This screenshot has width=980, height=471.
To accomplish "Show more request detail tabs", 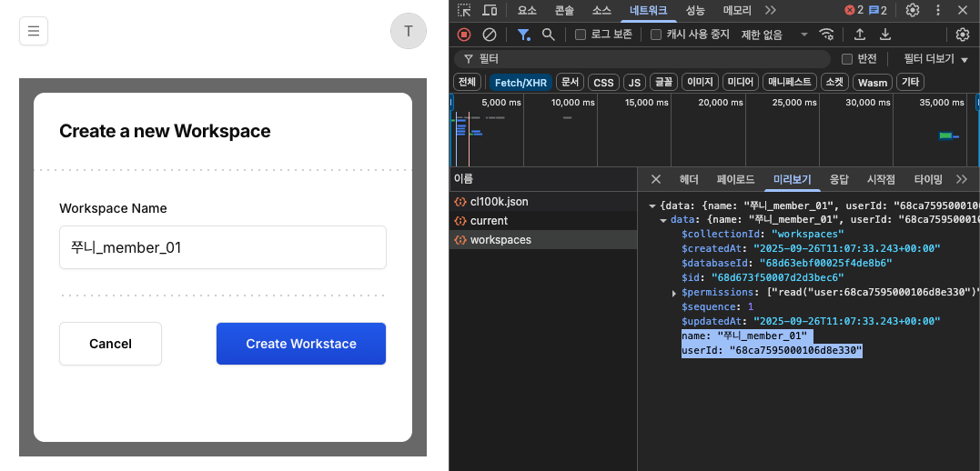I will tap(961, 179).
